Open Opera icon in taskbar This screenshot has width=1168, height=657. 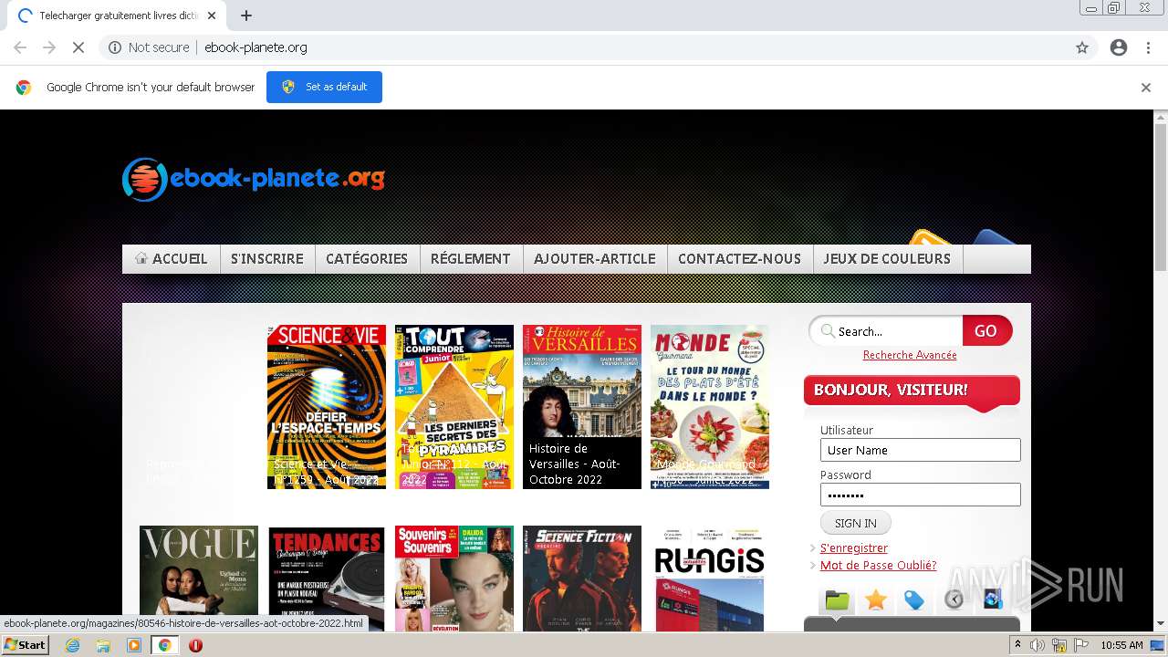point(195,645)
